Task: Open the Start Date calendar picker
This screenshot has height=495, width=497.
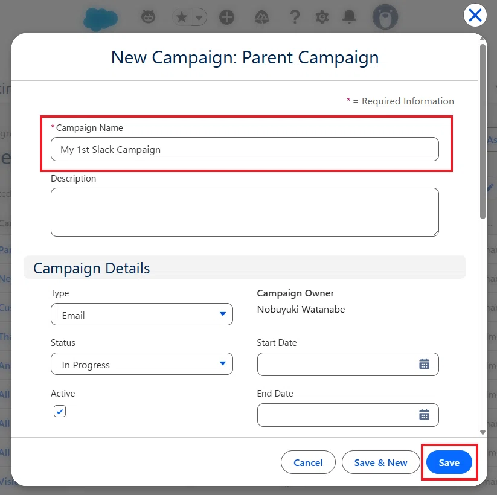Action: (424, 364)
